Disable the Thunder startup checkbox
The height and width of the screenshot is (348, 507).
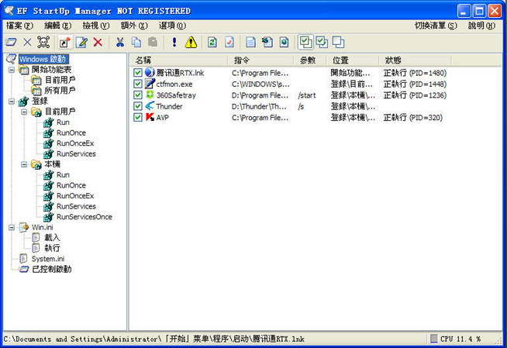point(138,106)
